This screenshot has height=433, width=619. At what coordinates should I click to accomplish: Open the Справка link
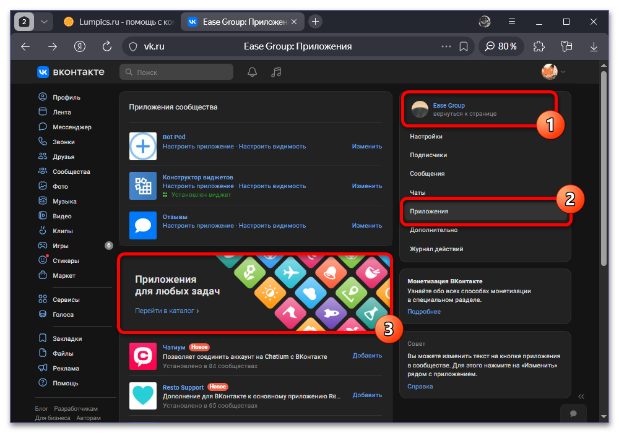420,387
